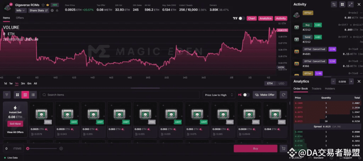Click the order book step value 0.0018
The image size is (363, 161).
click(x=342, y=82)
